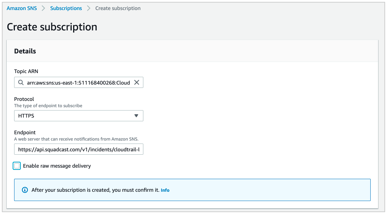
Task: Click the Protocol field label
Action: point(24,99)
